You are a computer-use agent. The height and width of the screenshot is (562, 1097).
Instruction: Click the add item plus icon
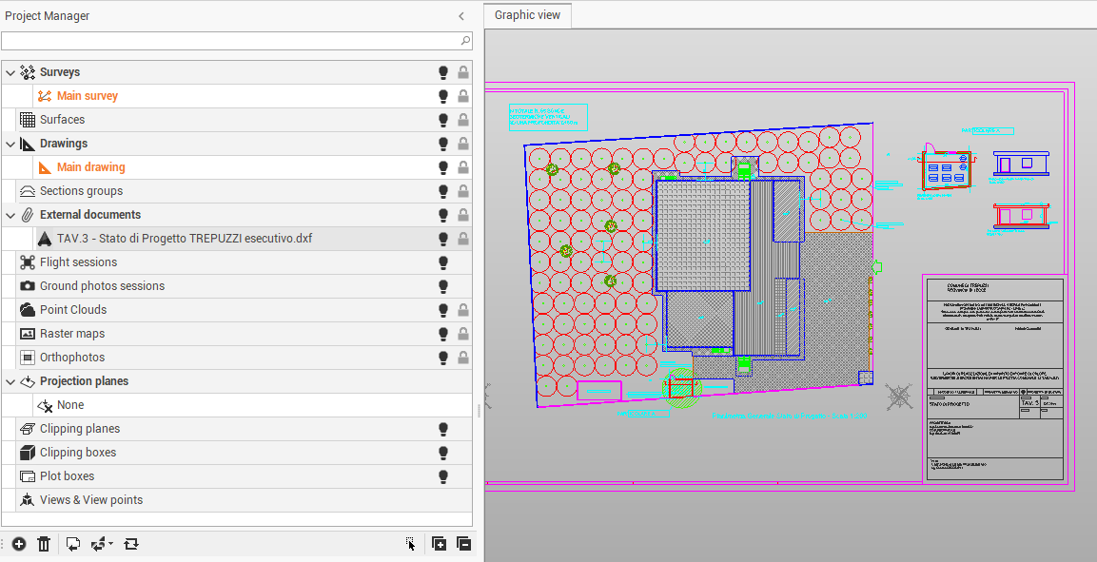pyautogui.click(x=19, y=544)
